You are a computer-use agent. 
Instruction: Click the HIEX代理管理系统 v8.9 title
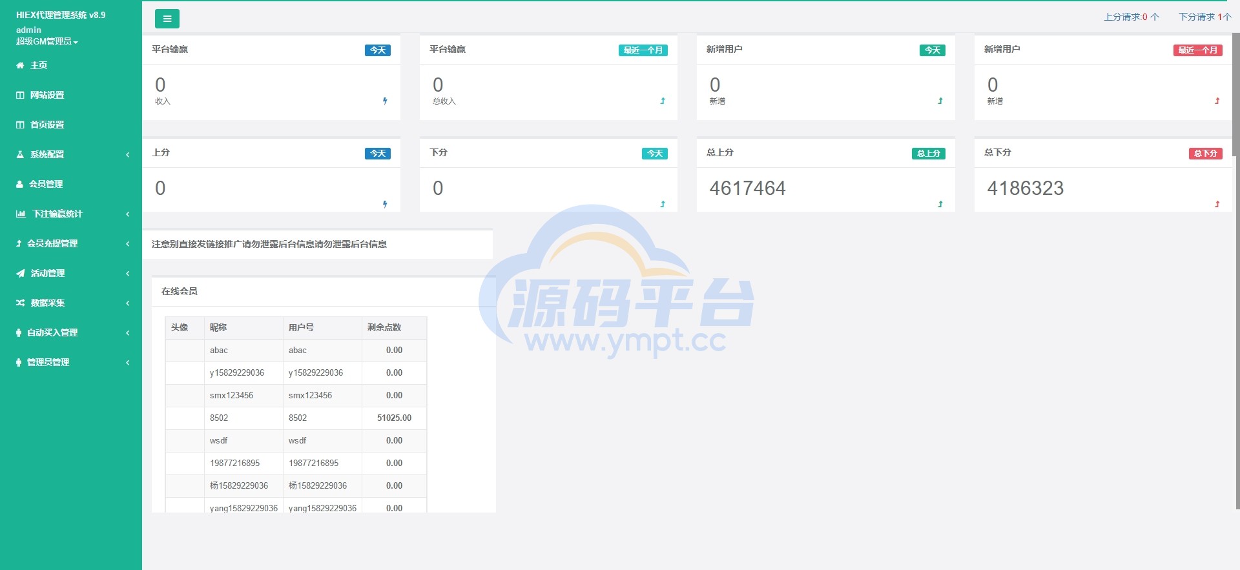(61, 15)
